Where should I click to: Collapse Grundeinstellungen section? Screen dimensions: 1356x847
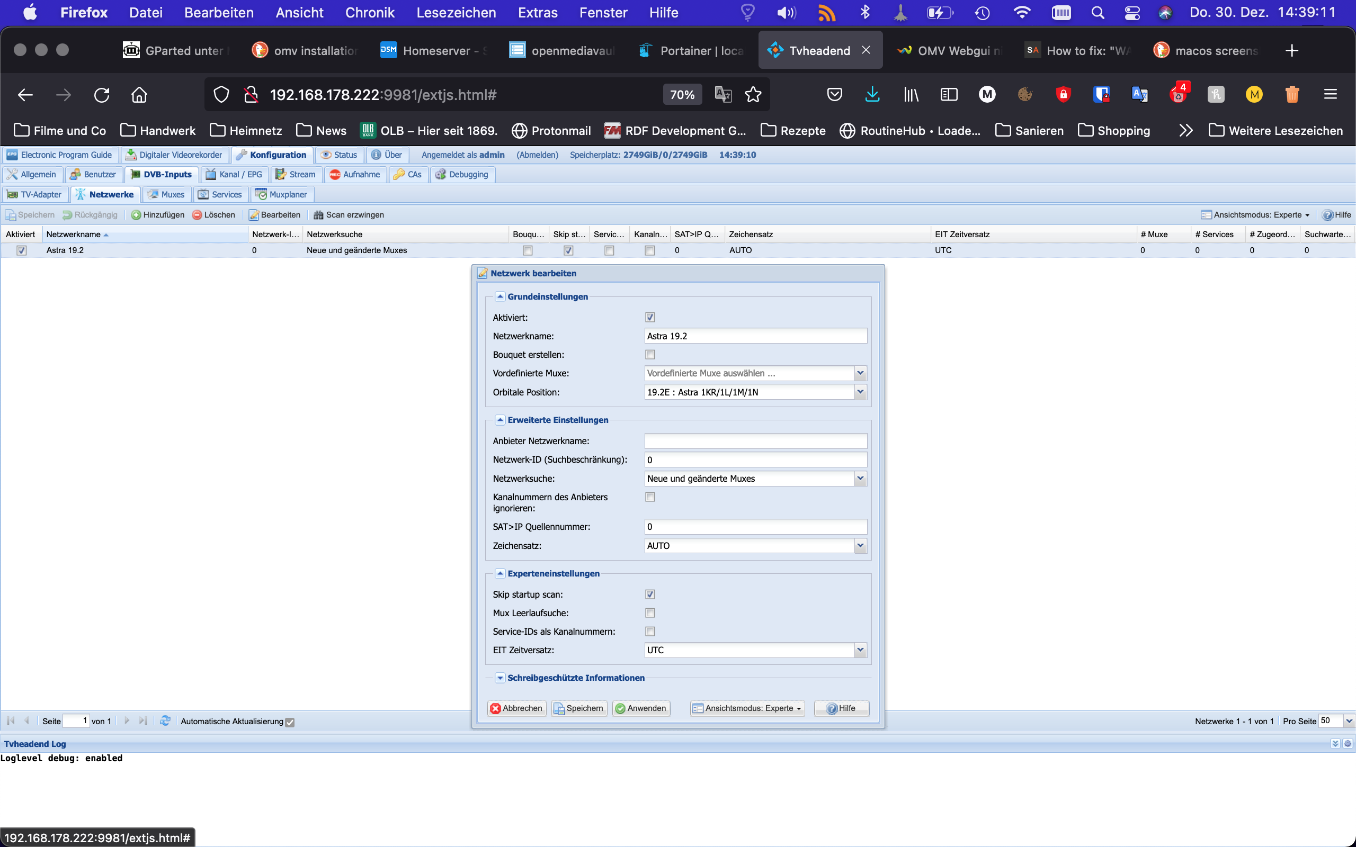pyautogui.click(x=500, y=296)
